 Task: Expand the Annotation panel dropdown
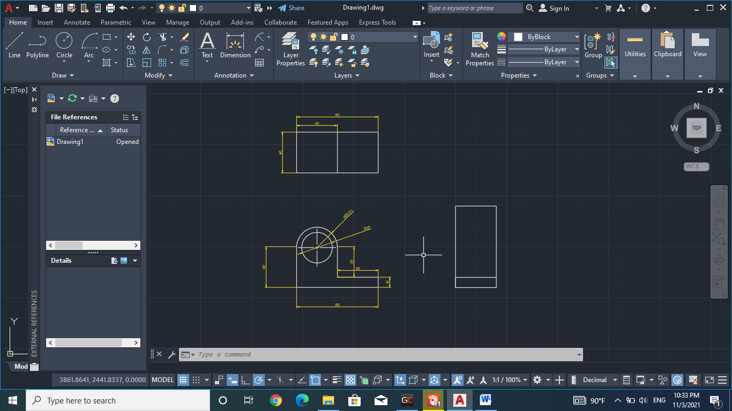tap(234, 75)
